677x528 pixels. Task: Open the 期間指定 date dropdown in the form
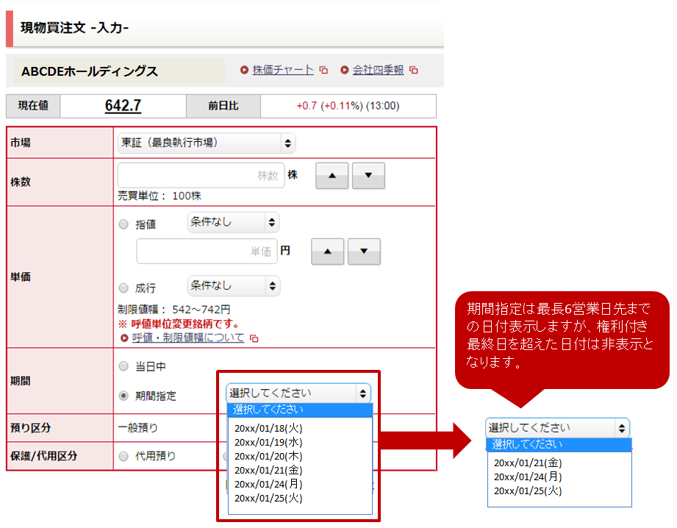pos(298,393)
